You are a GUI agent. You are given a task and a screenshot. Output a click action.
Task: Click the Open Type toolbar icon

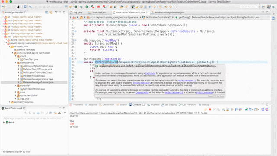click(122, 7)
